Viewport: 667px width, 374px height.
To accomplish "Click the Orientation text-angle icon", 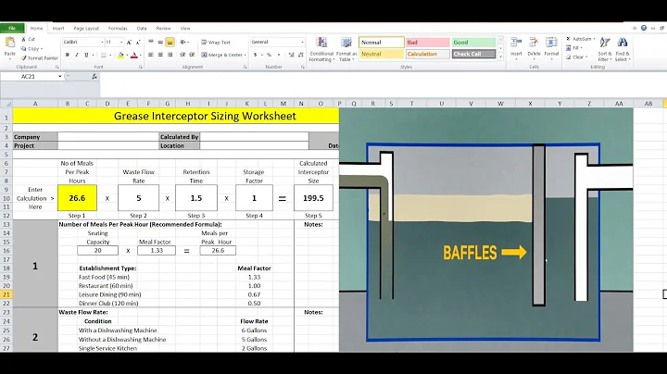I will pos(184,42).
